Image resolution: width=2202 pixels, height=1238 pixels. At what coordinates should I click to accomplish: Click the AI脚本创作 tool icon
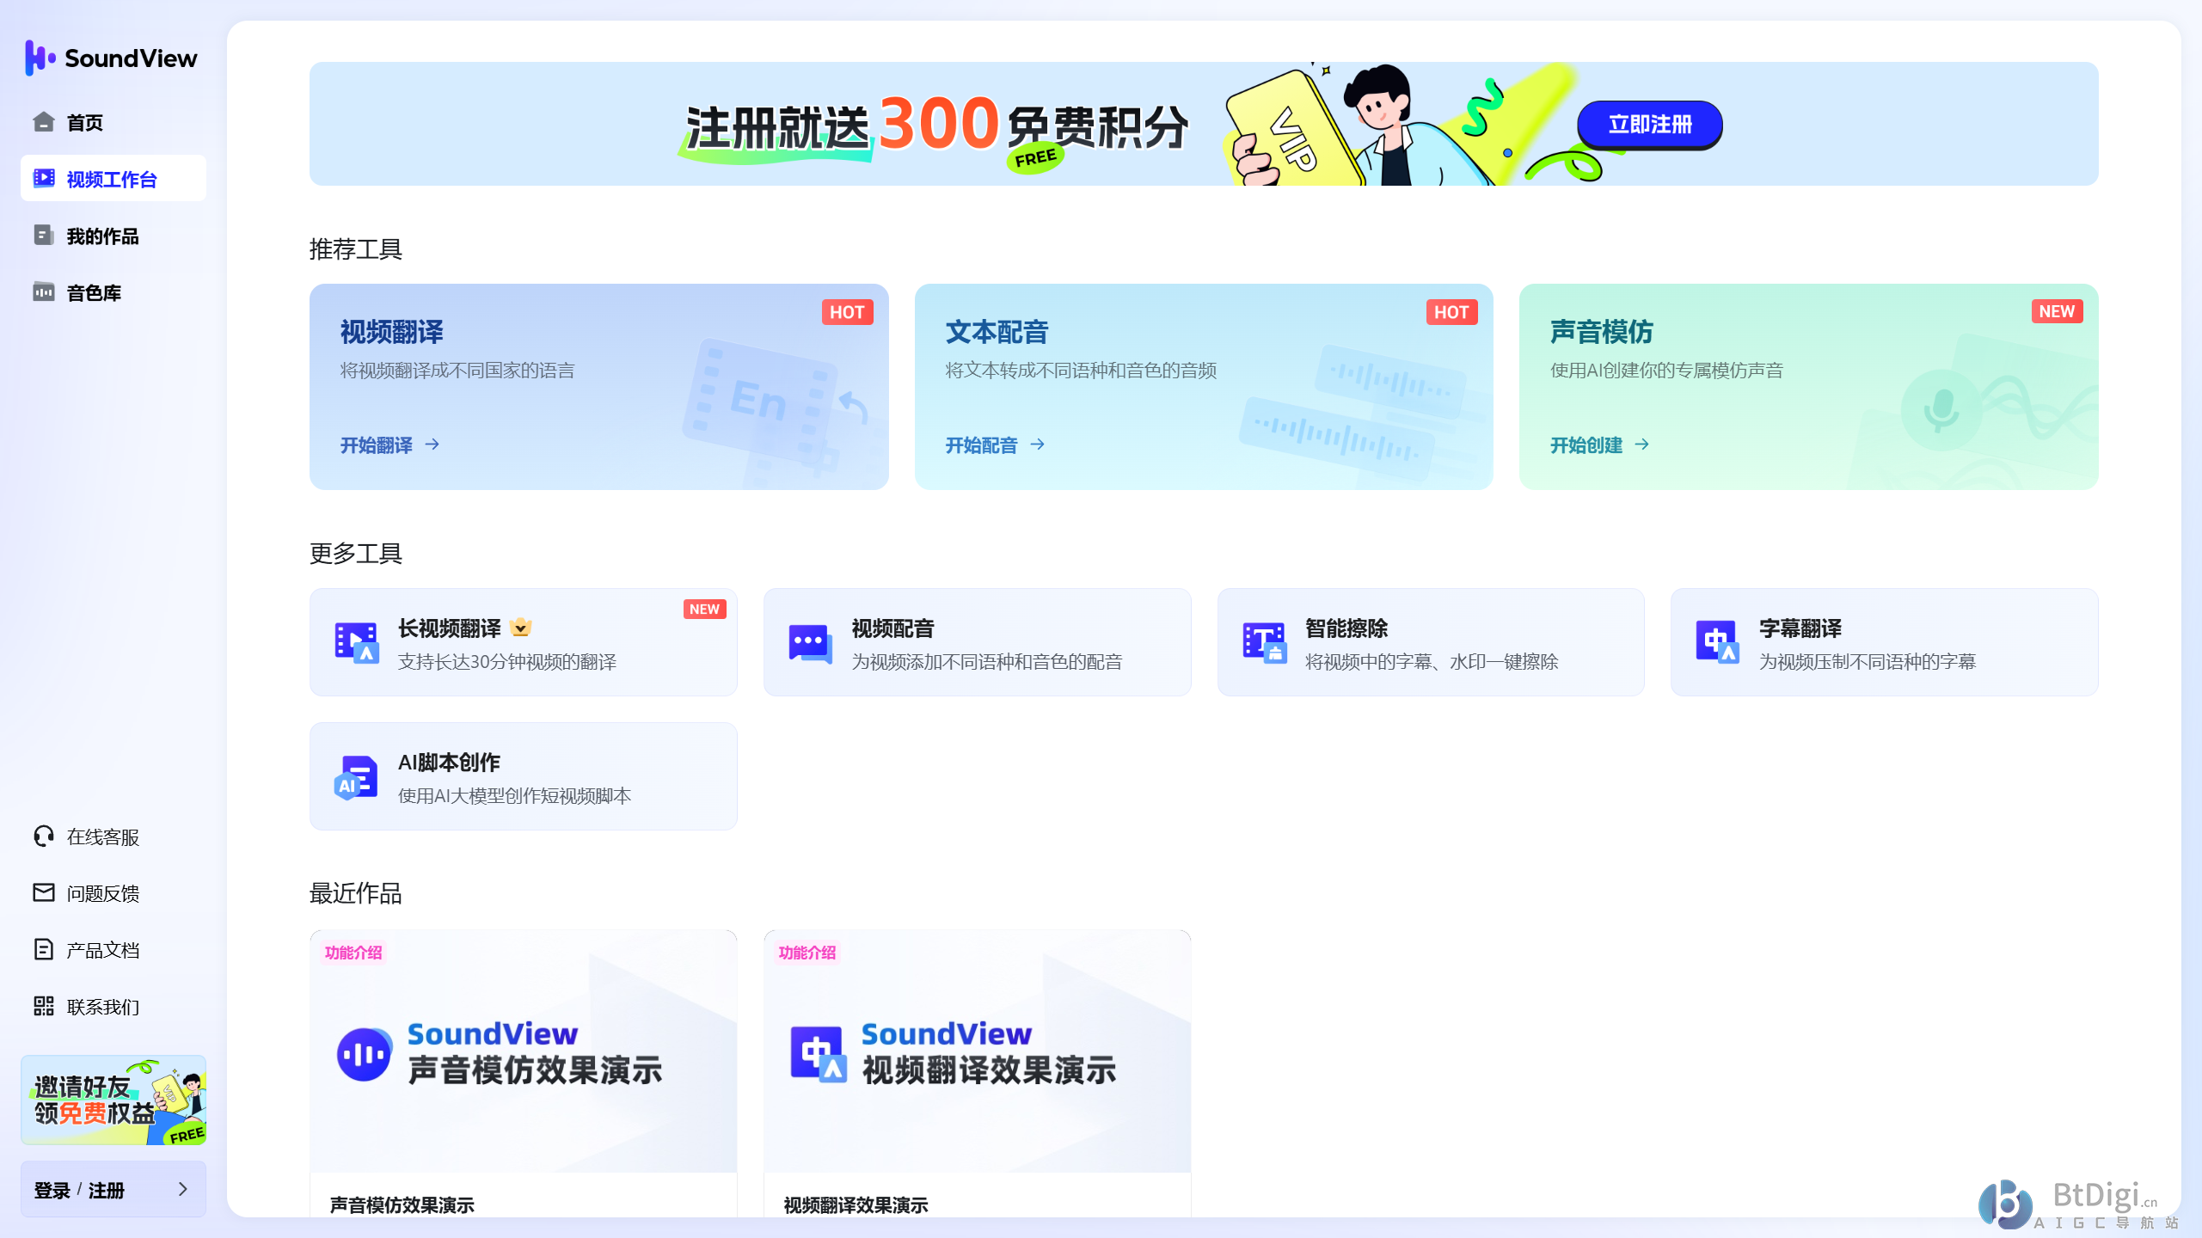pyautogui.click(x=356, y=777)
